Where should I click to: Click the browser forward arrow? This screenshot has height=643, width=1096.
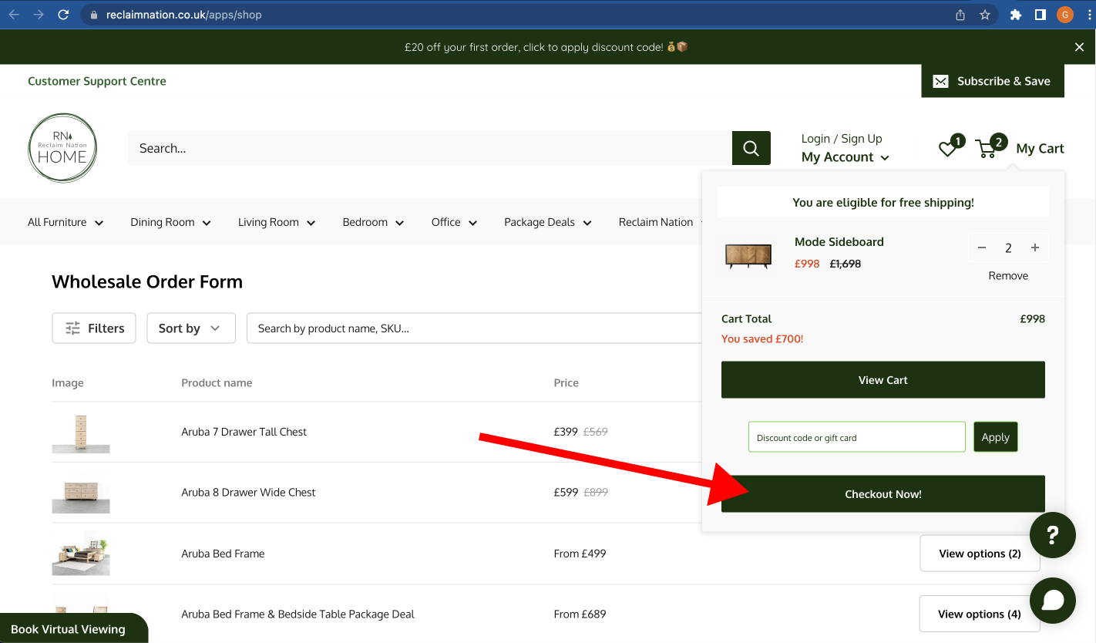click(39, 15)
